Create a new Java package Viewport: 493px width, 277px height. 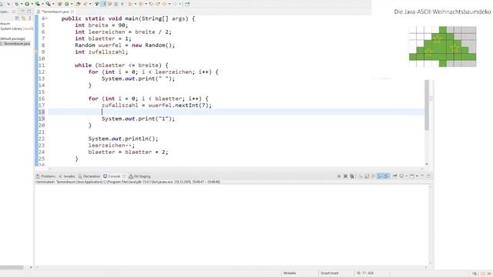(x=60, y=4)
